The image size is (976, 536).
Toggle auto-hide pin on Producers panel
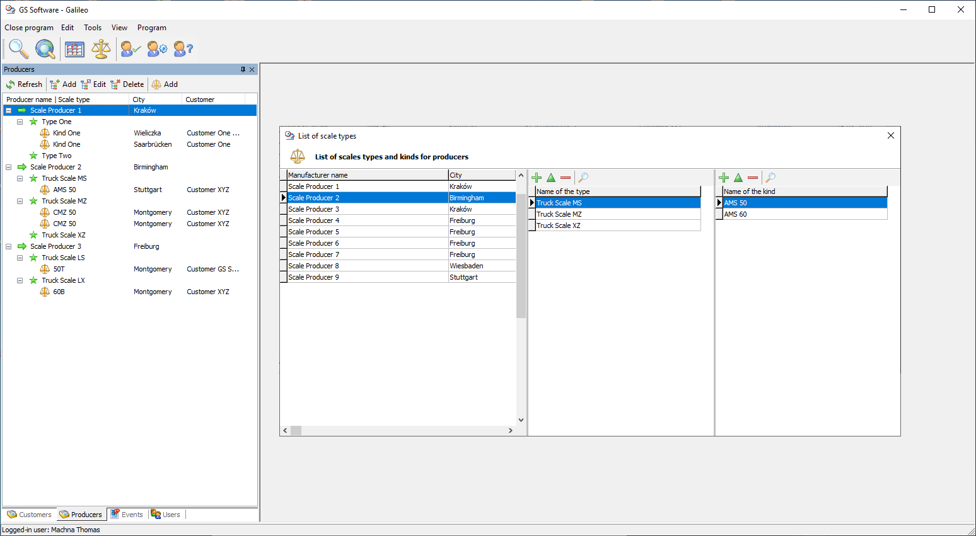(243, 70)
